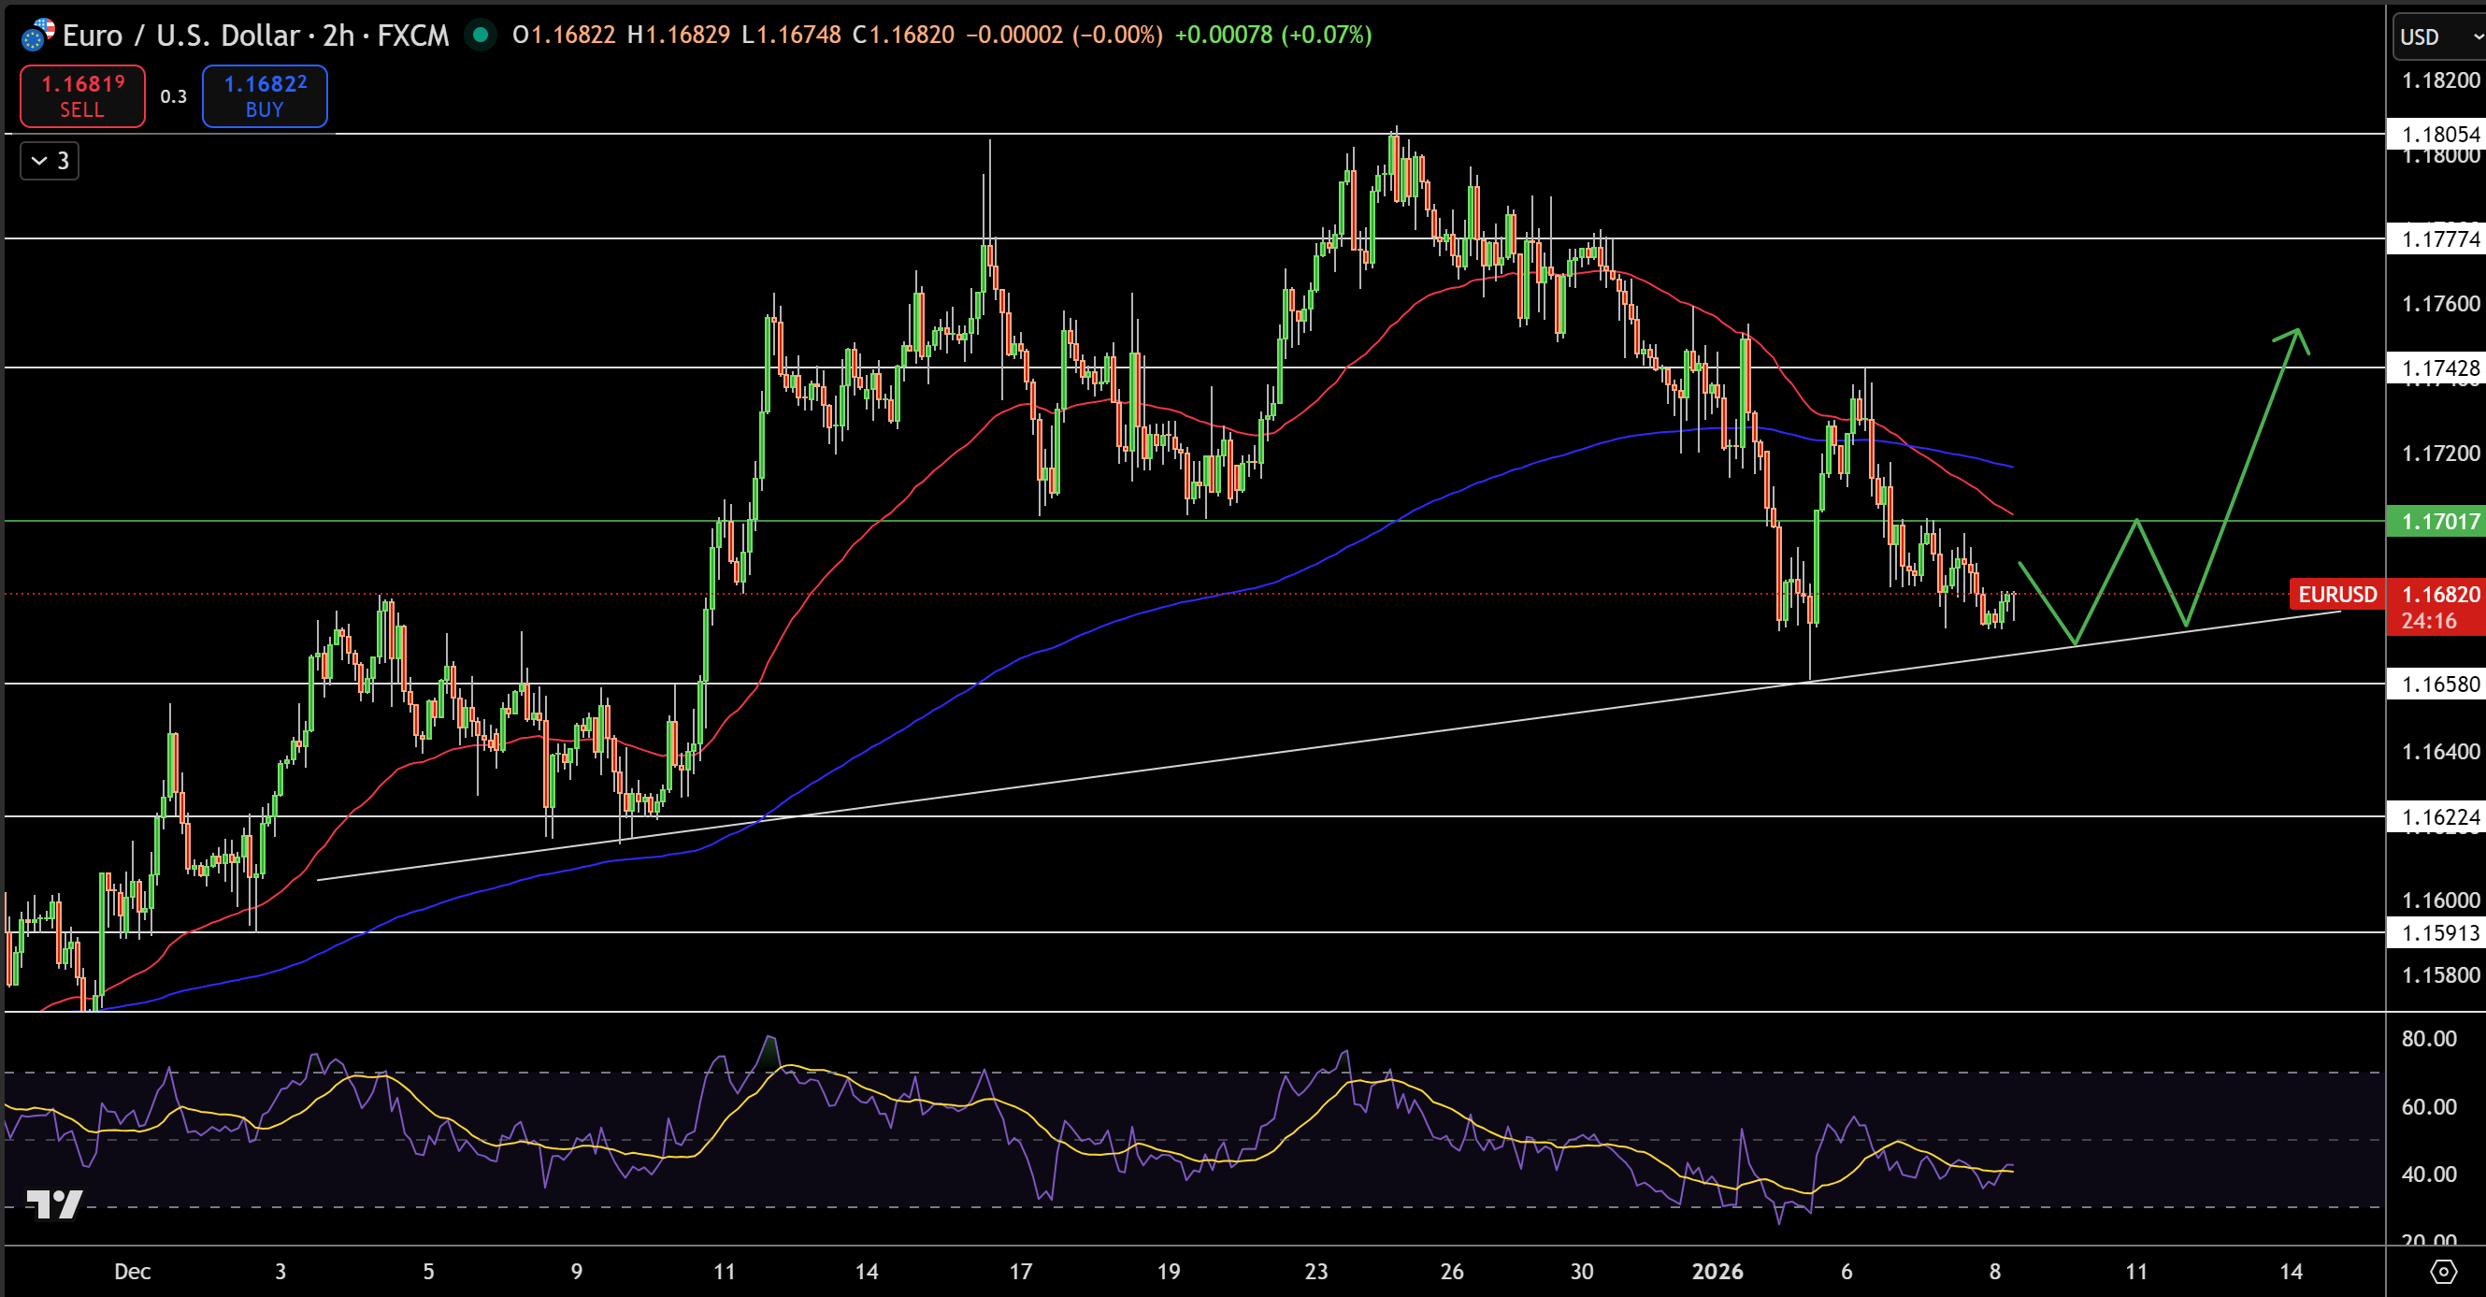Click the RSI 80.00 scale value
This screenshot has width=2486, height=1297.
pyautogui.click(x=2429, y=1038)
